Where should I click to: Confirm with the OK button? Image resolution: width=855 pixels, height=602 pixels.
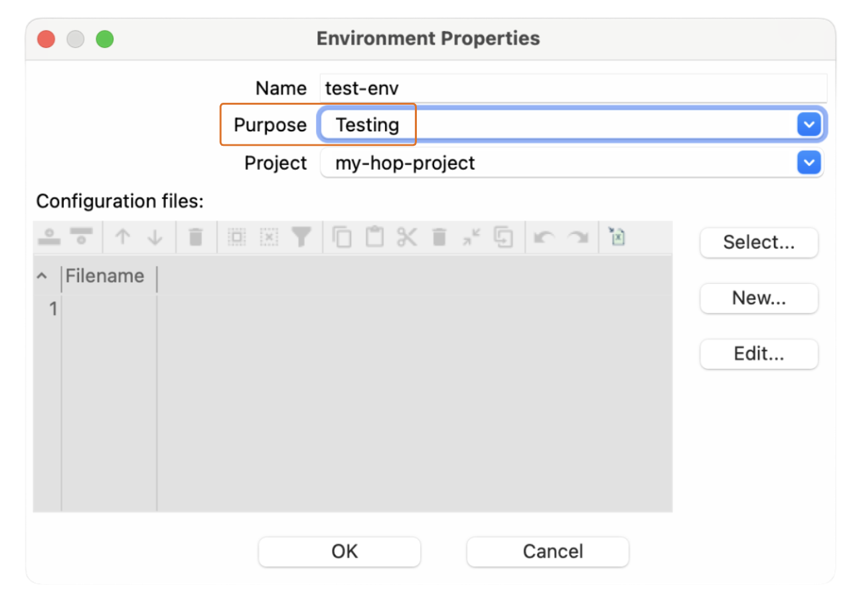click(x=339, y=551)
